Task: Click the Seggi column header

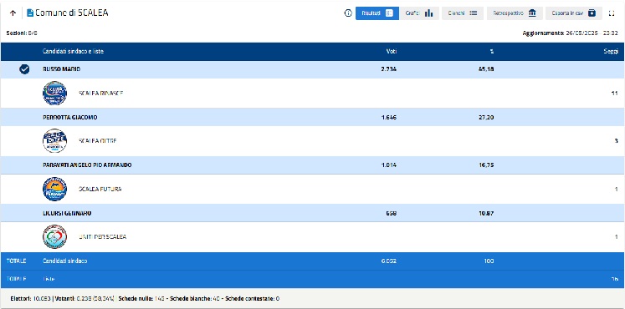Action: [x=612, y=51]
